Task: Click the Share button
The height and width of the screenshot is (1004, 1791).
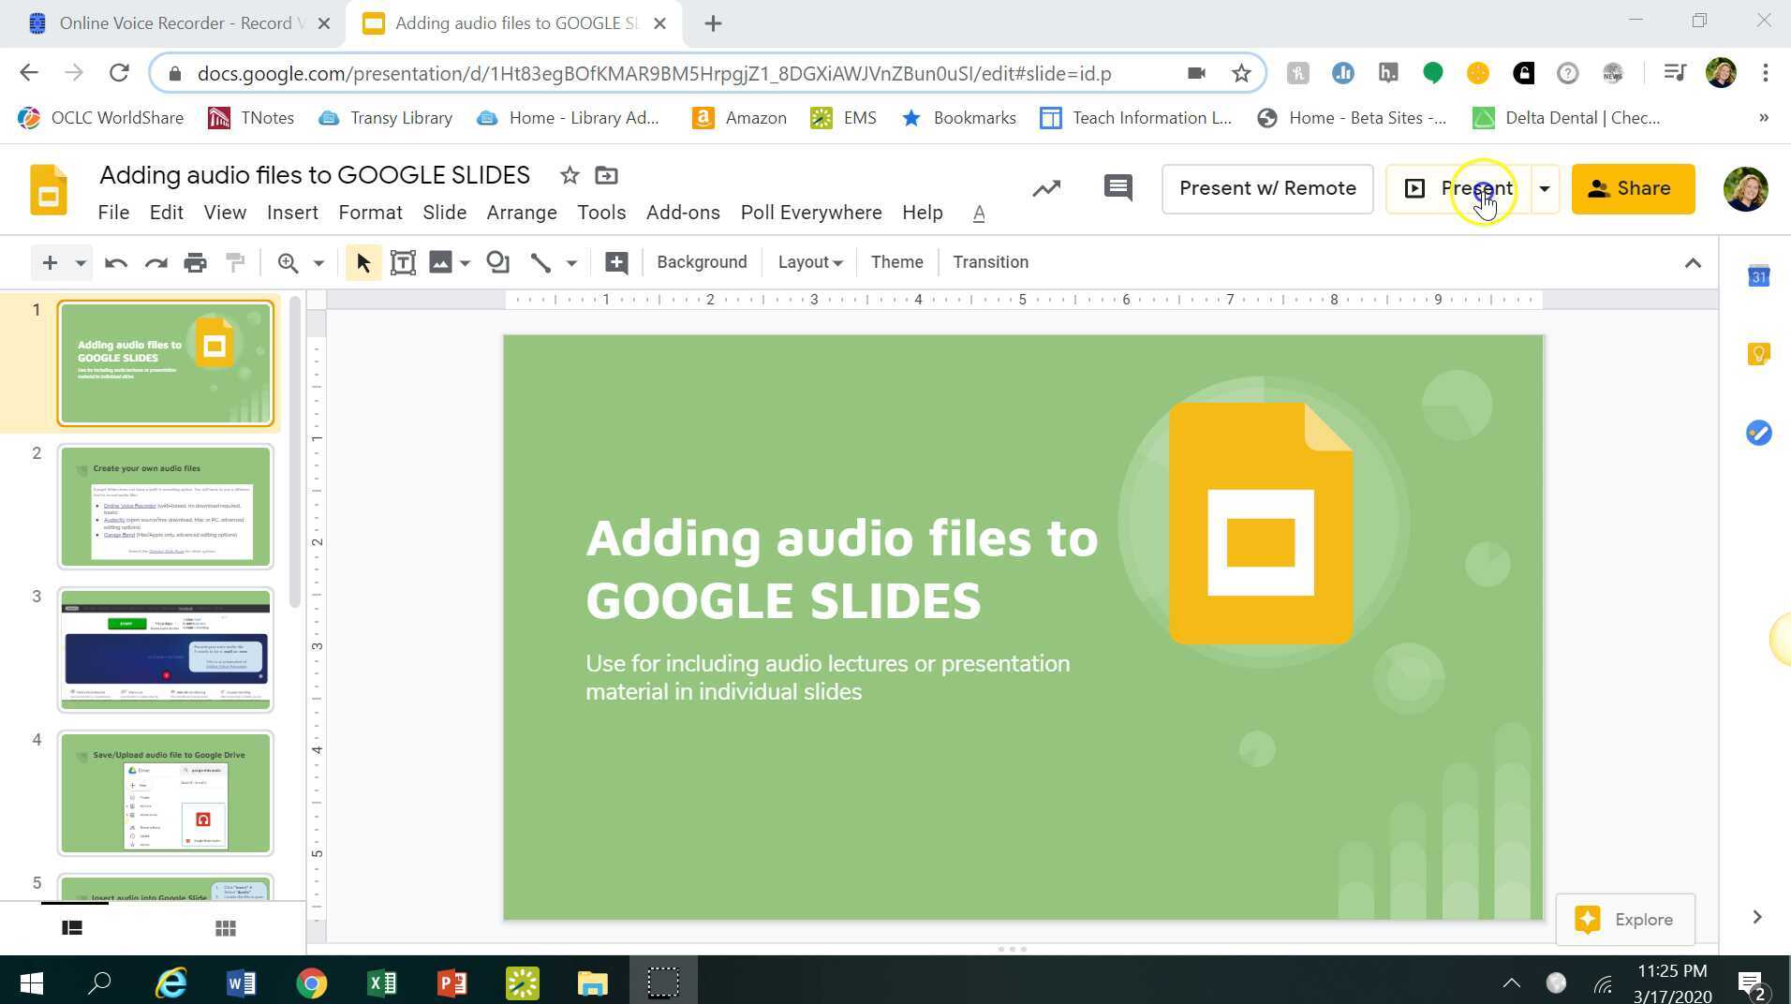Action: click(x=1633, y=188)
